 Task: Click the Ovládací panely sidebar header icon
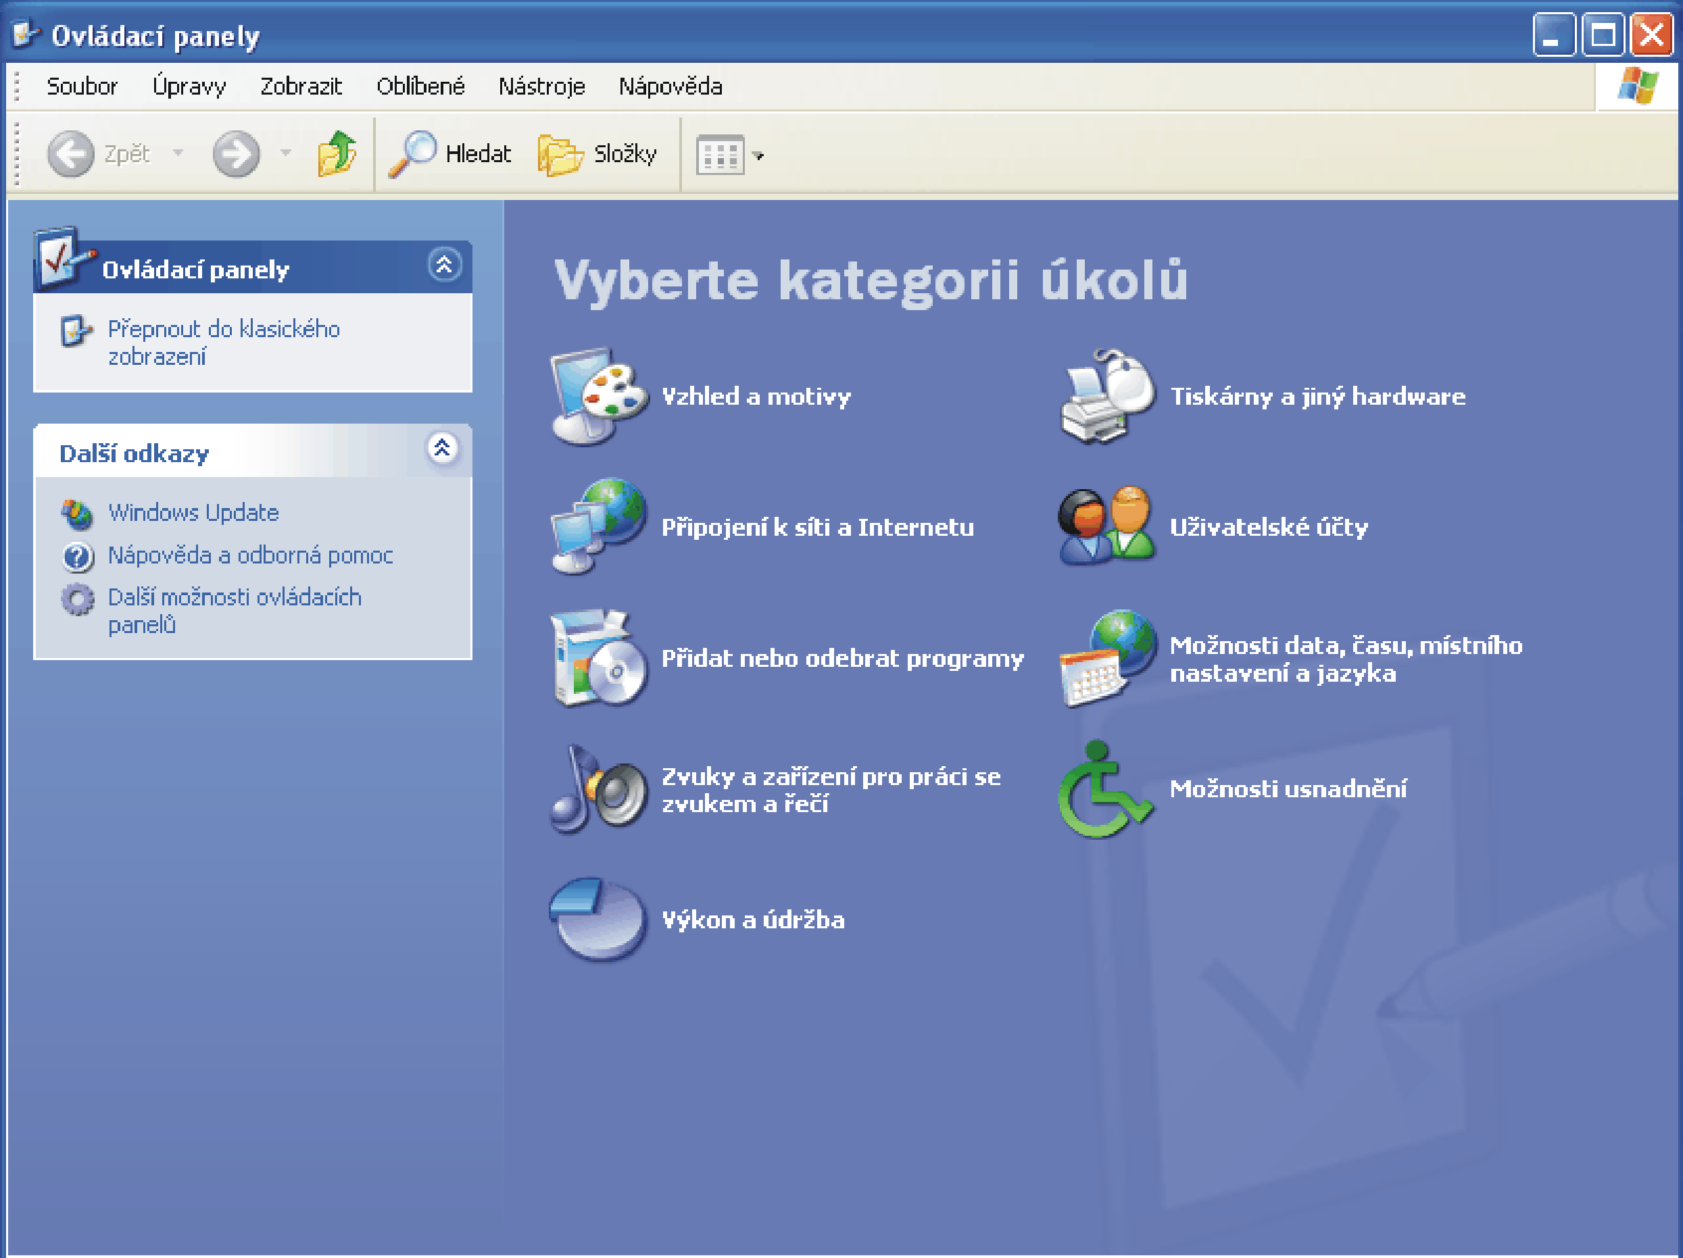64,259
